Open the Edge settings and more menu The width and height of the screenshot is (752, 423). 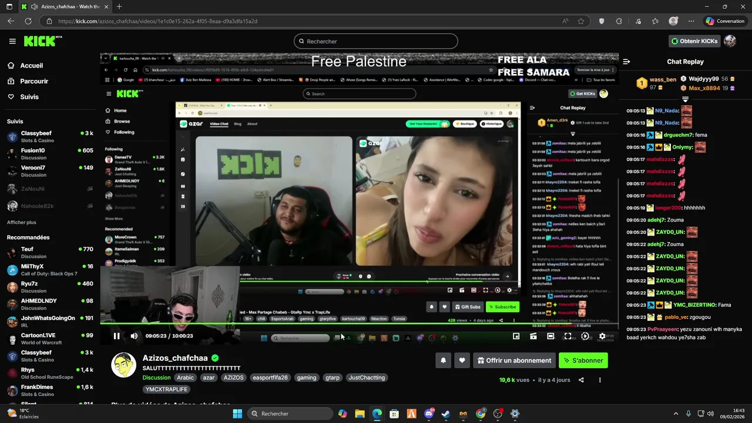pos(691,21)
